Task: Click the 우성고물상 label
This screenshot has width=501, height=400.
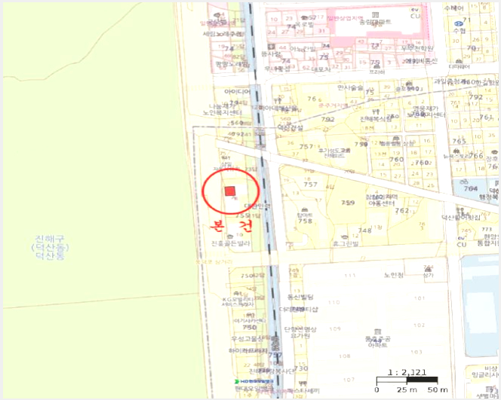Action: [x=247, y=339]
